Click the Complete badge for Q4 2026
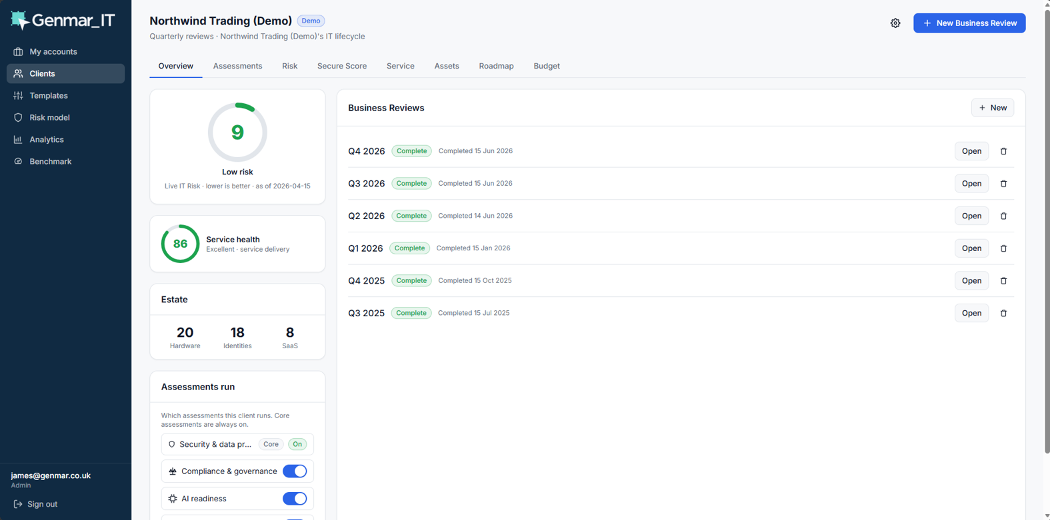Screen dimensions: 1050x520 click(x=411, y=151)
